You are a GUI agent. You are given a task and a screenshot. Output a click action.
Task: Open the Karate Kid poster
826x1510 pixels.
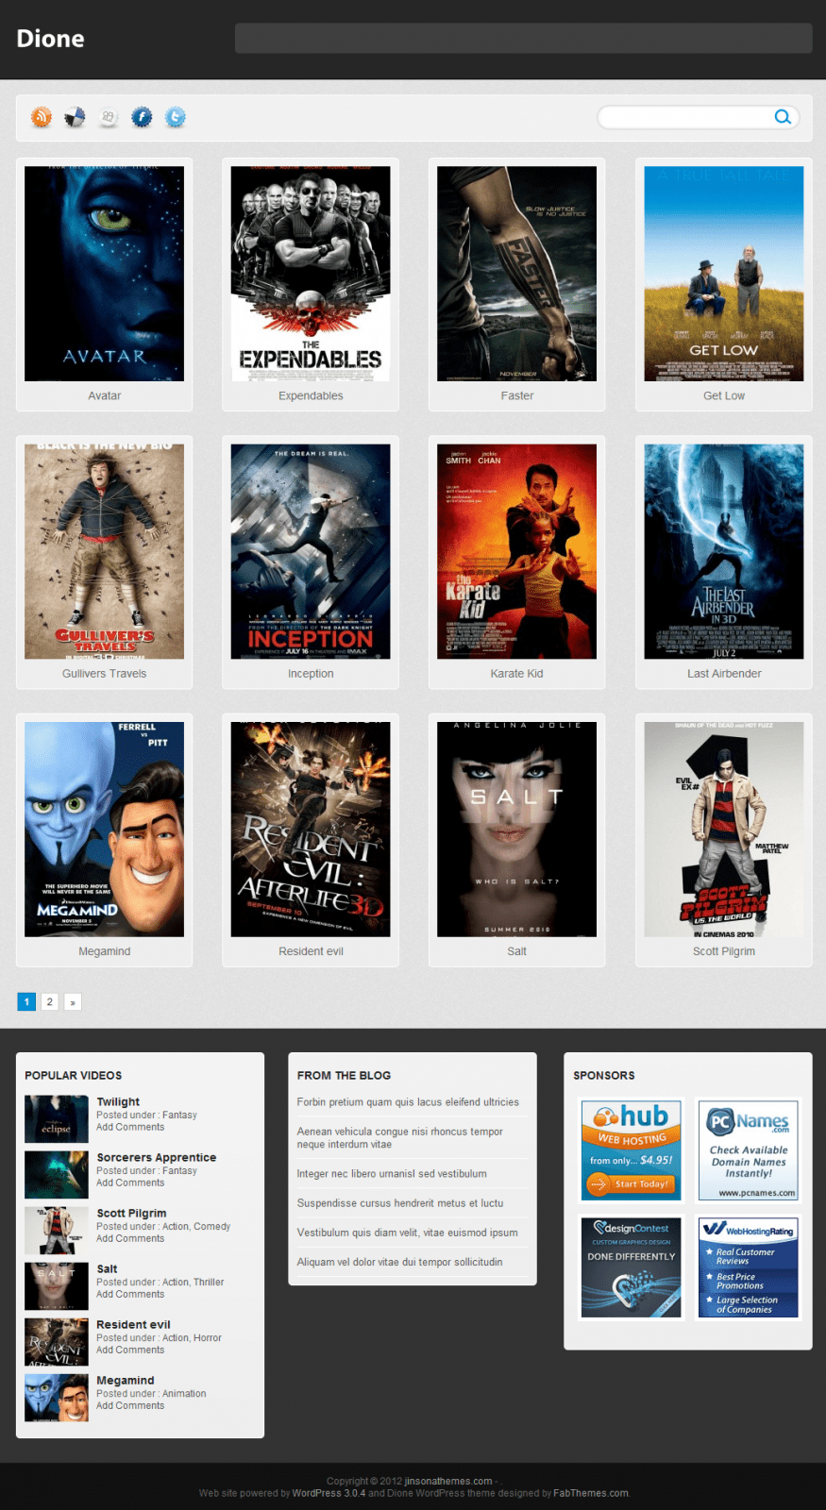516,551
